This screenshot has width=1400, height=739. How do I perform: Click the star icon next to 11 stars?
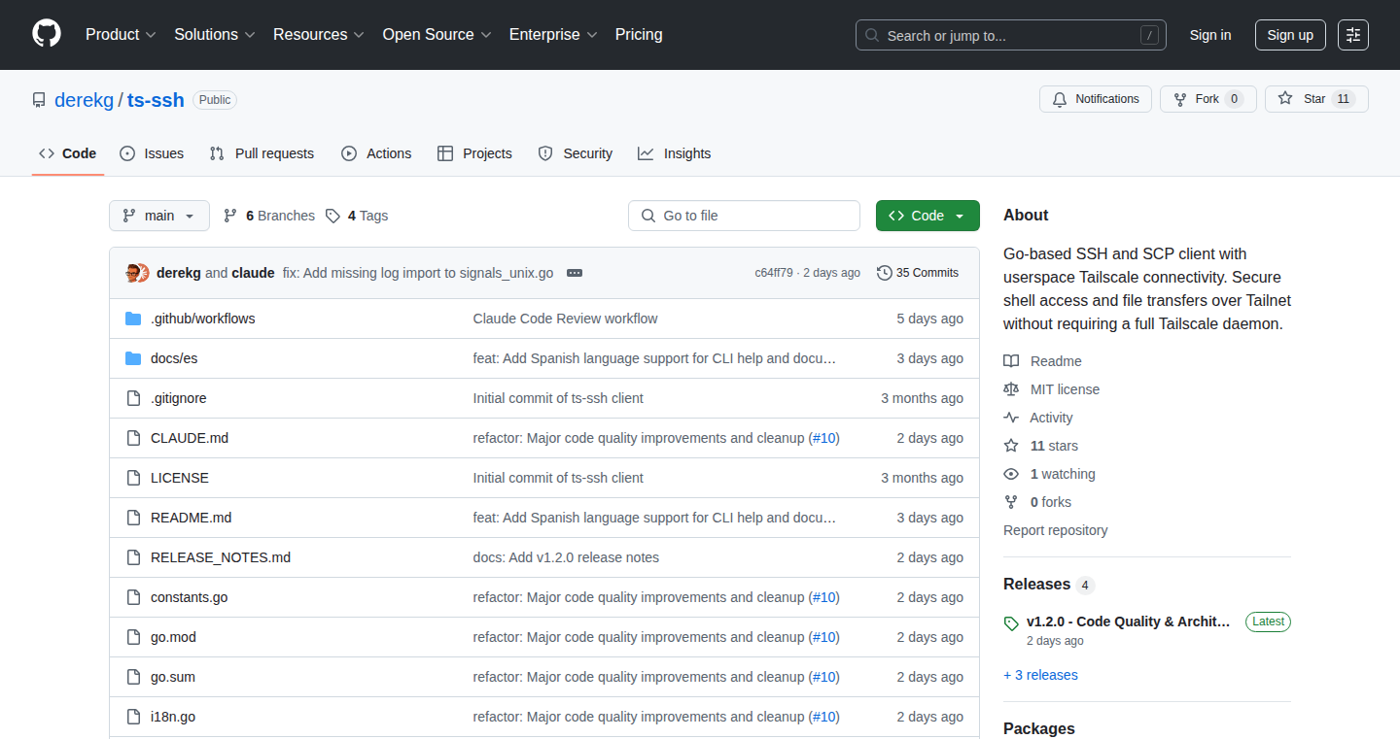click(1011, 446)
